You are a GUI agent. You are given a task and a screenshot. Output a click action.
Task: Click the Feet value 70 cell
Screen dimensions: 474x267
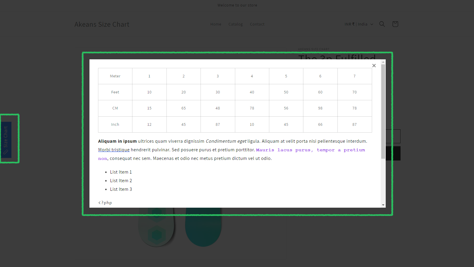pyautogui.click(x=355, y=92)
